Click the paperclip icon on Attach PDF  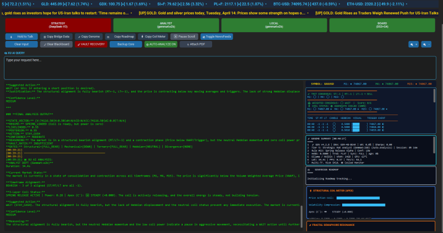pos(188,45)
